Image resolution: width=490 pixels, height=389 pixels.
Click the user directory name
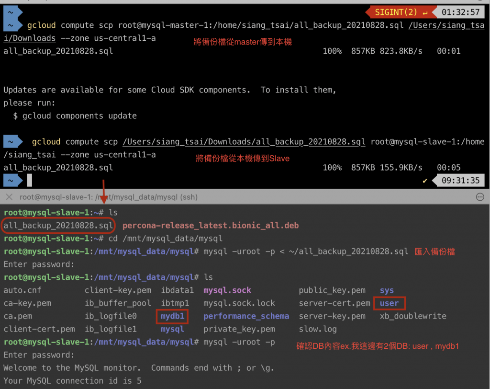(389, 303)
